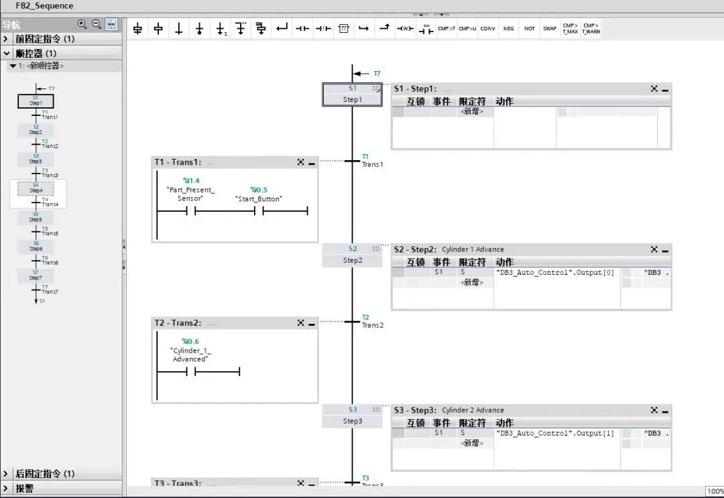Click the T1 Trans1 transition marker
The image size is (724, 498).
353,161
